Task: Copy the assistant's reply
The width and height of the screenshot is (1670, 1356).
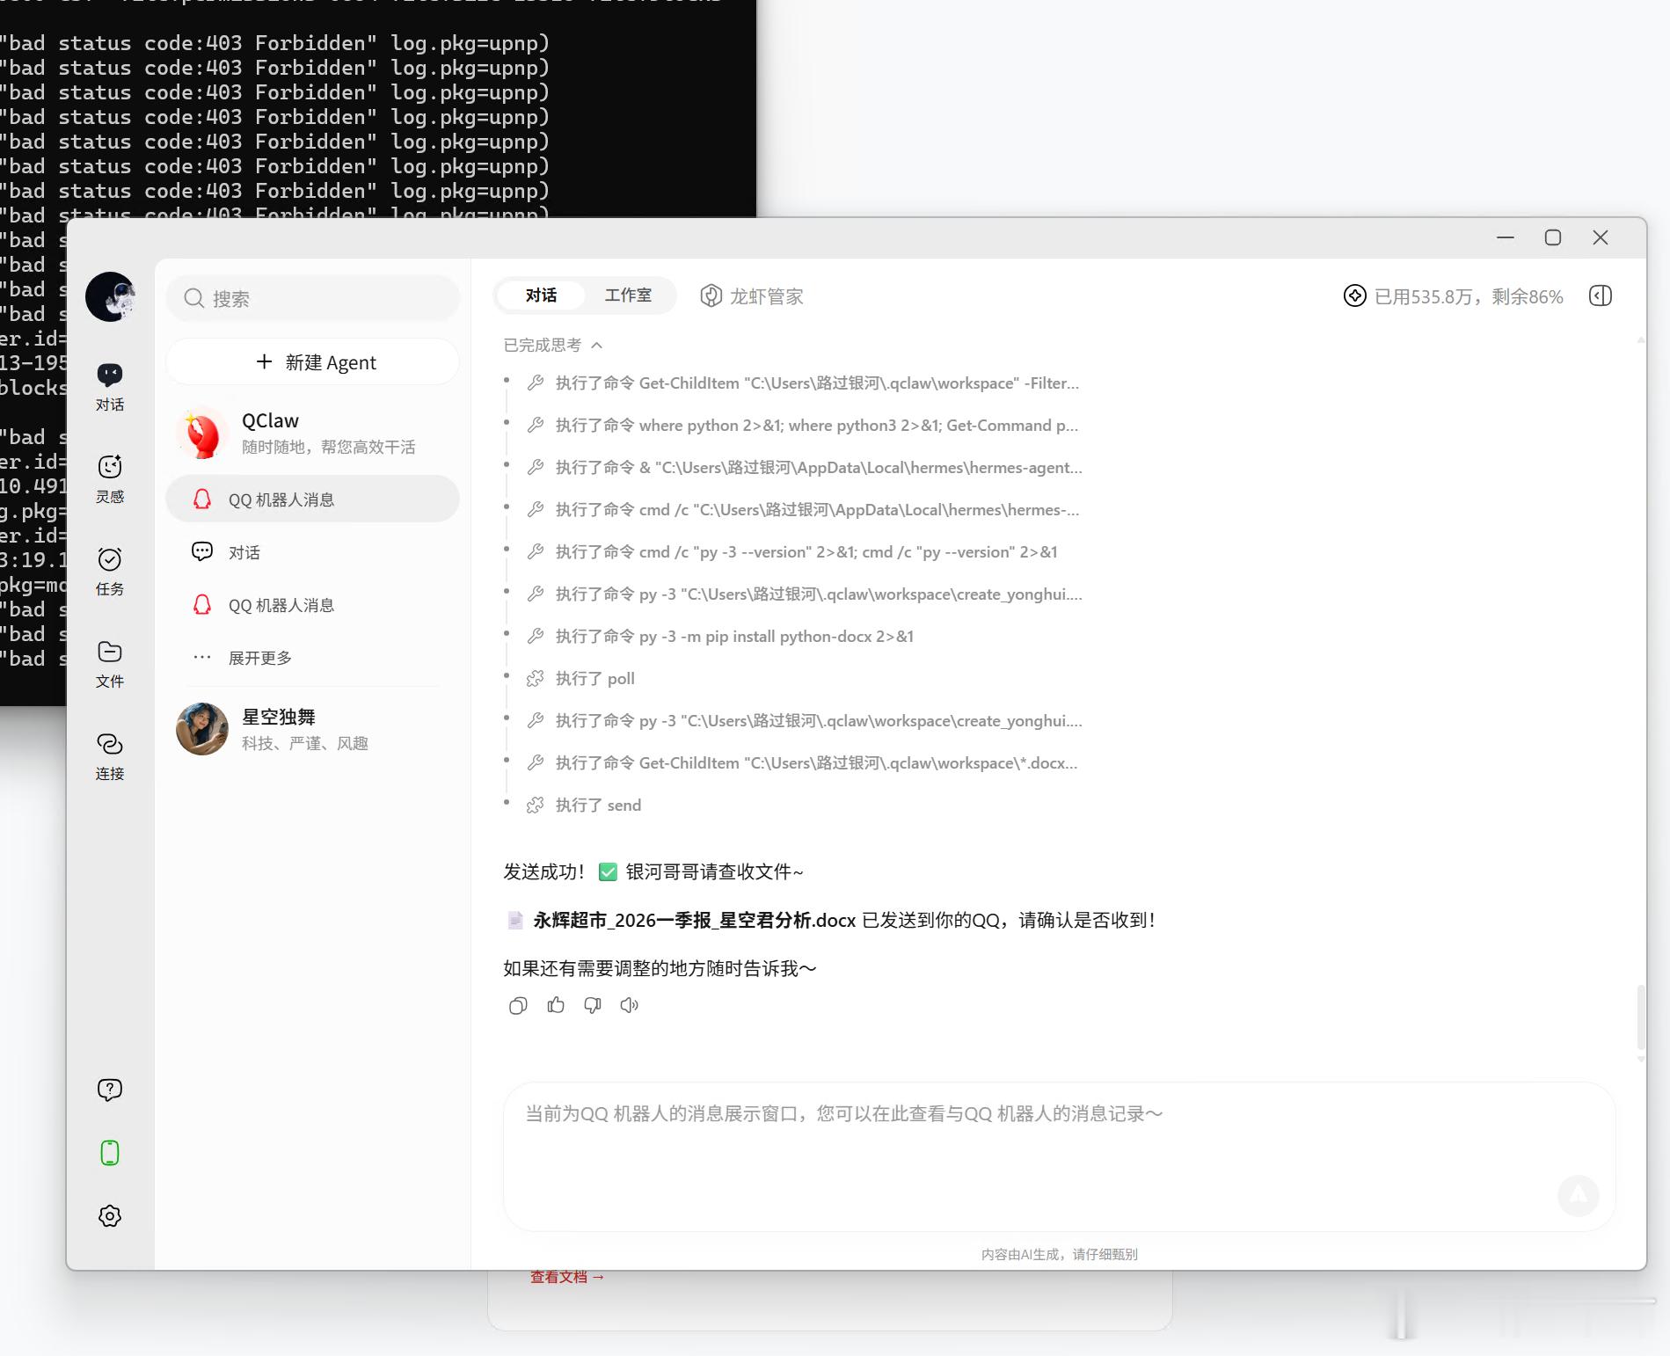Action: tap(517, 1005)
